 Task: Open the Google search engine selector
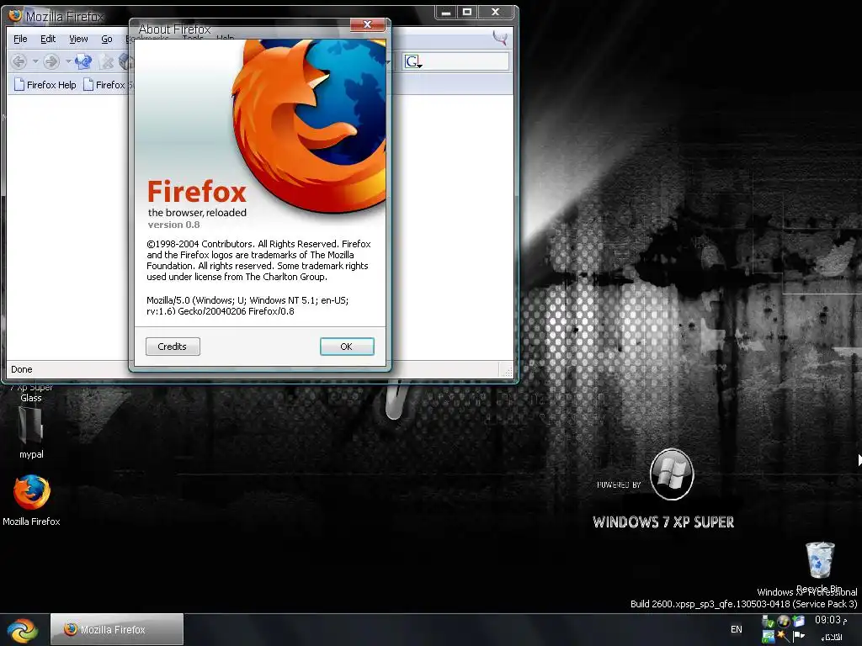point(412,61)
